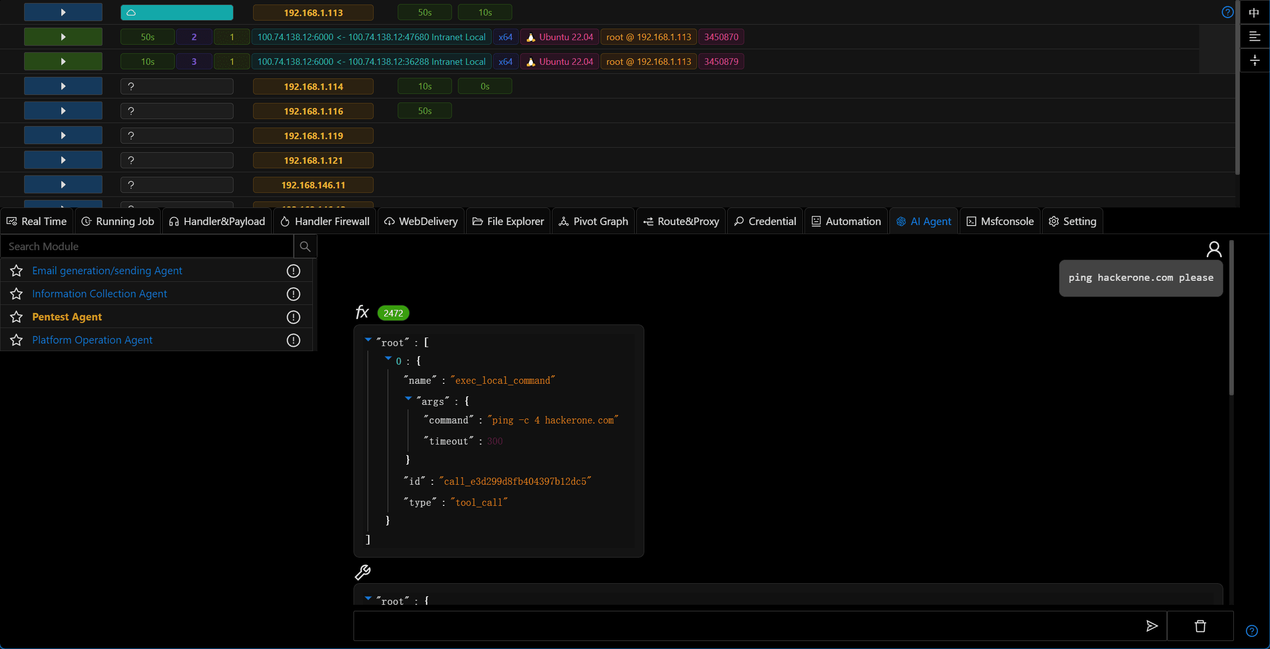
Task: Star the Information Collection Agent
Action: pyautogui.click(x=17, y=294)
